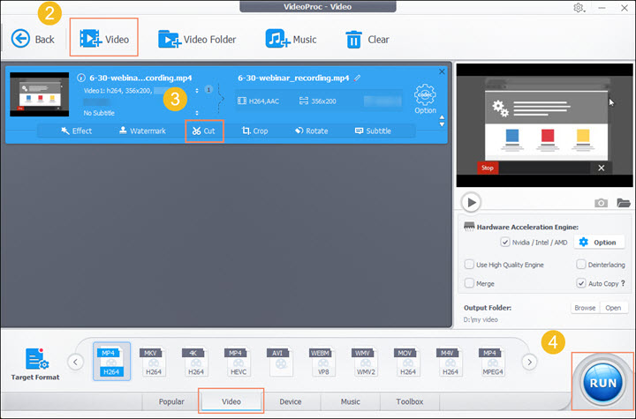Open Hardware Acceleration Option button
This screenshot has width=636, height=419.
[x=599, y=243]
